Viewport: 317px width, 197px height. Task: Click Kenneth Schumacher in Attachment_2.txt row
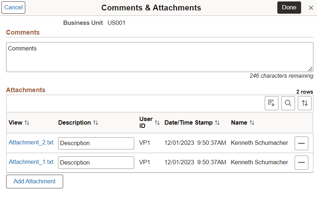point(259,143)
